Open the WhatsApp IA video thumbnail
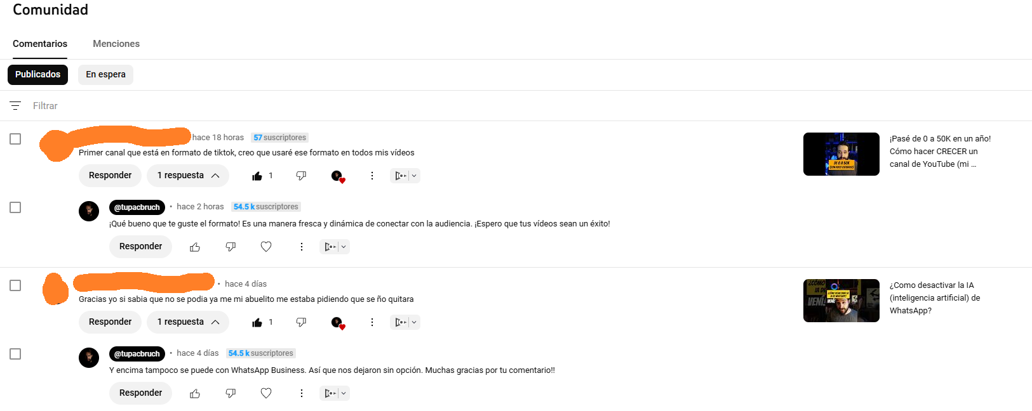The height and width of the screenshot is (411, 1032). point(841,301)
